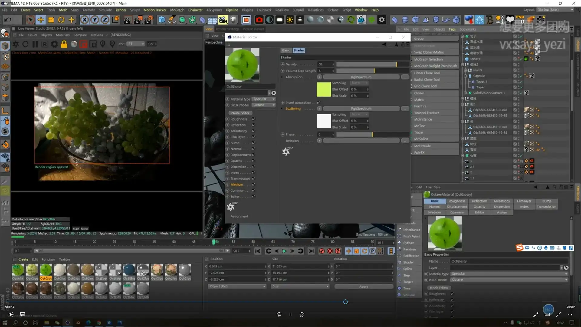Enable the Invert absorption checkbox

(319, 102)
